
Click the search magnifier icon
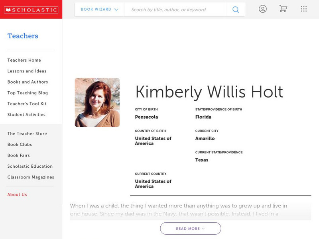[x=236, y=9]
